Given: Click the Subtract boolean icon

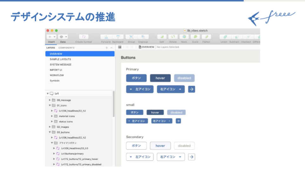Looking at the screenshot, I should 234,37.
